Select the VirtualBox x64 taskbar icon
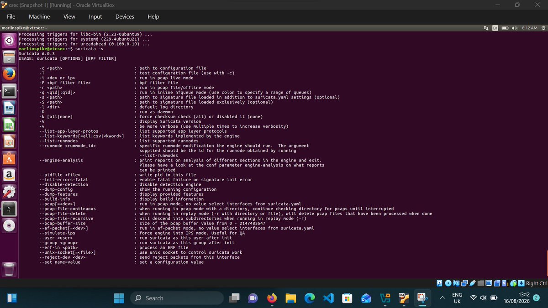 (x=403, y=298)
